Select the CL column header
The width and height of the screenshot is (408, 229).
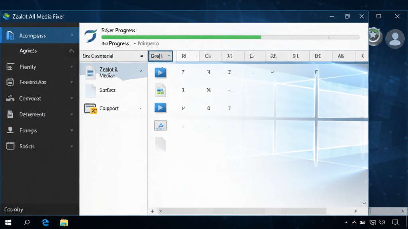click(210, 56)
